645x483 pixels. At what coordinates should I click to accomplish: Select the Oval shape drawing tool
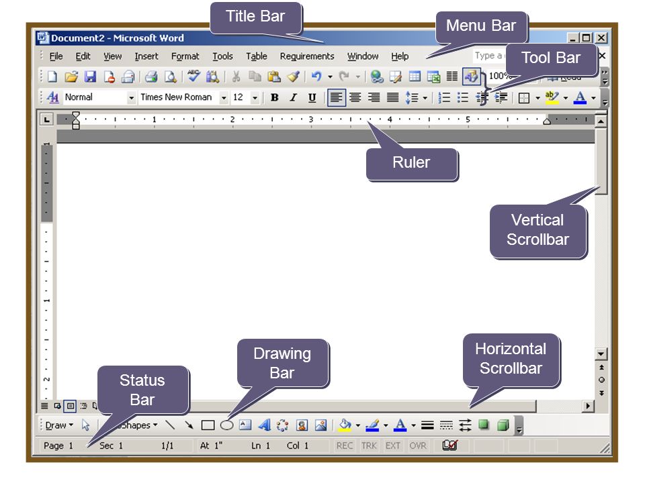[x=226, y=425]
